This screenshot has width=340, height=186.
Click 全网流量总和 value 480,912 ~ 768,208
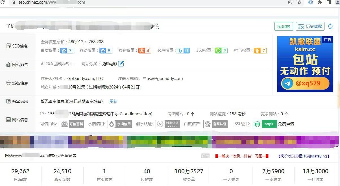click(x=86, y=42)
